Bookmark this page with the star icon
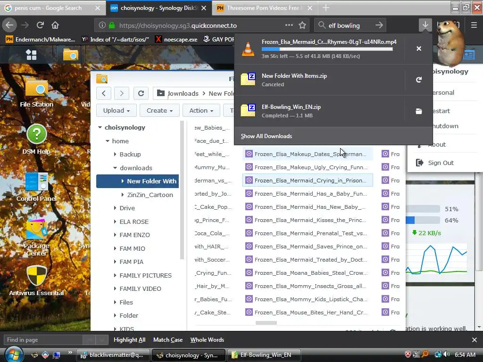The height and width of the screenshot is (362, 483). [302, 25]
